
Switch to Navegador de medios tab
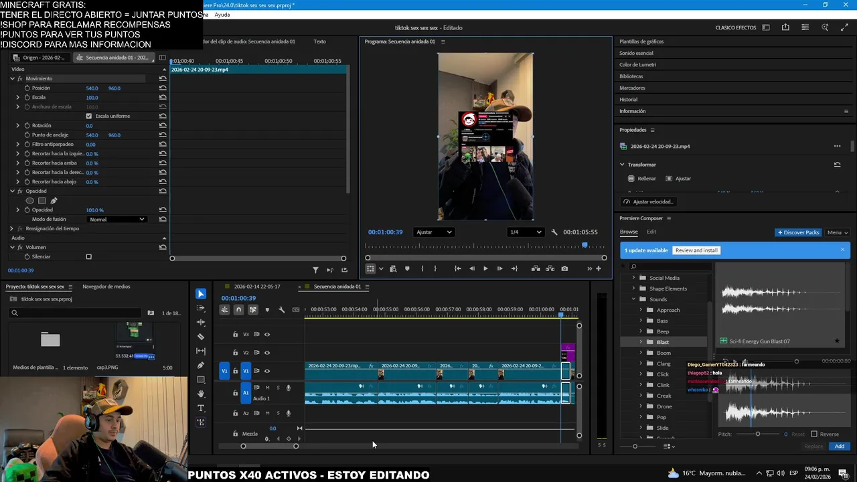tap(106, 287)
